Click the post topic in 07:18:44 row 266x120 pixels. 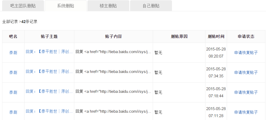pyautogui.click(x=49, y=91)
